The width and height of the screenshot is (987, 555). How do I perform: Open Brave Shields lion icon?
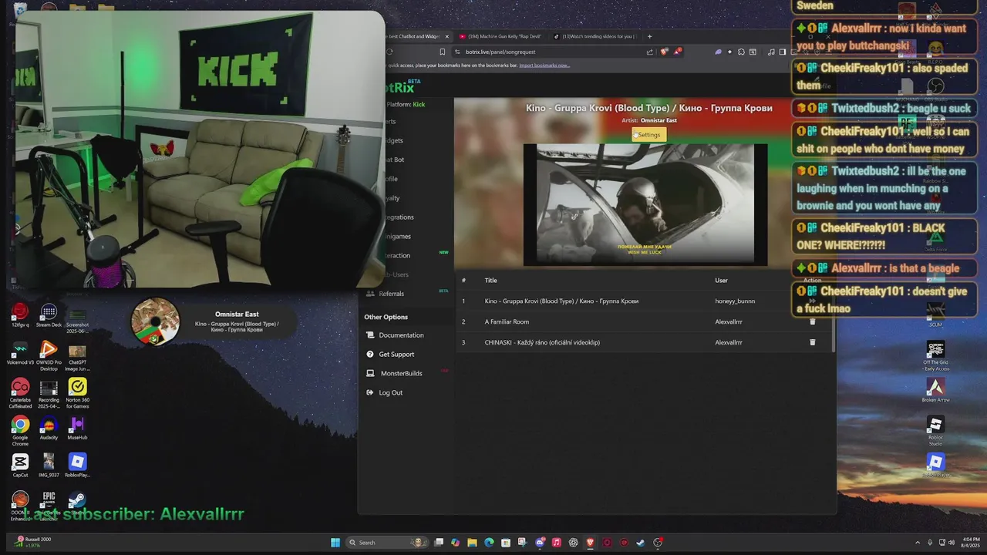pyautogui.click(x=664, y=52)
